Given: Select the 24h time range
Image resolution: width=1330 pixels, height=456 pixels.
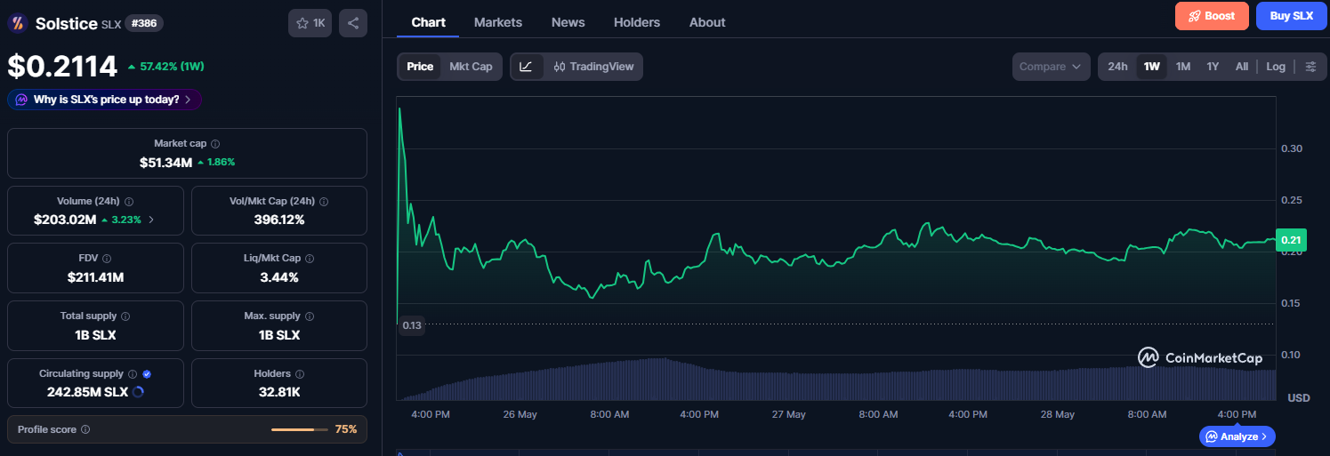Looking at the screenshot, I should (x=1117, y=67).
